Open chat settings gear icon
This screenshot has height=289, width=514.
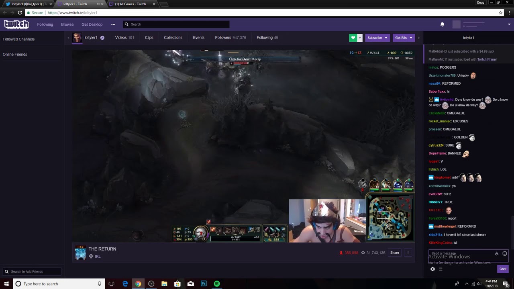point(432,269)
